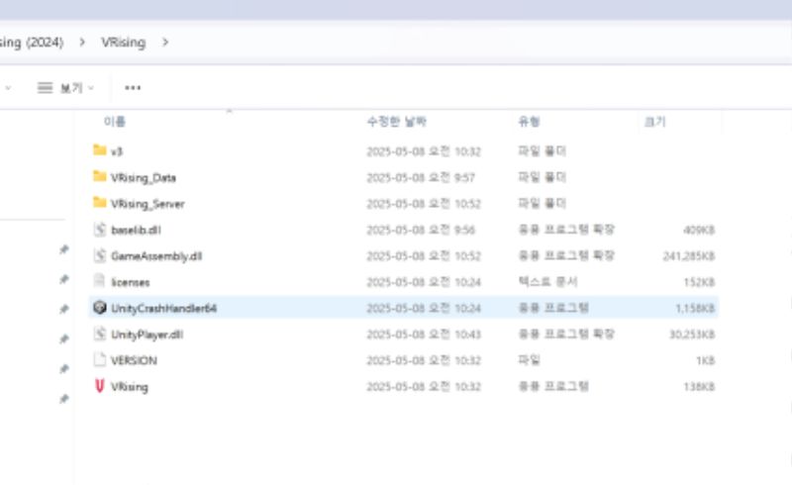Sort by the 크기 size column header
This screenshot has width=792, height=485.
[x=654, y=122]
